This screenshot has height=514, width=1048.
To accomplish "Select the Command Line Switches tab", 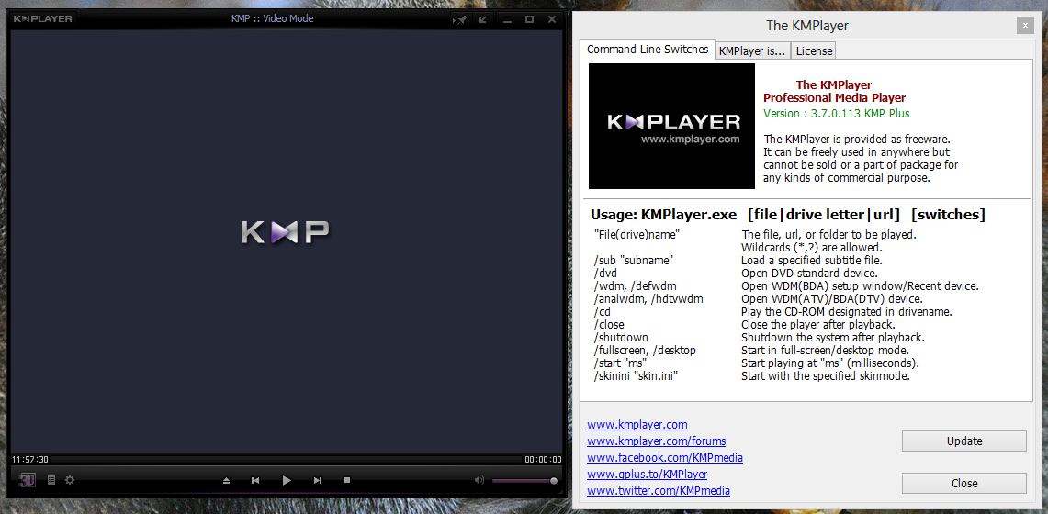I will 648,50.
